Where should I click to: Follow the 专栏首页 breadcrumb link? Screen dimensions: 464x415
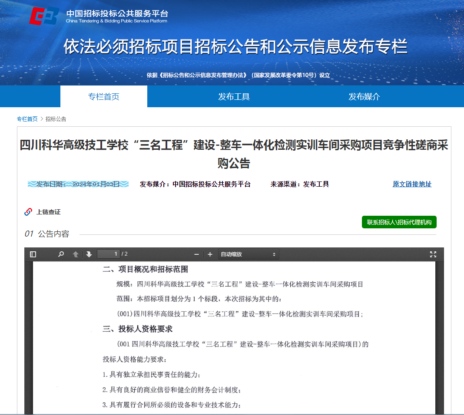[27, 119]
